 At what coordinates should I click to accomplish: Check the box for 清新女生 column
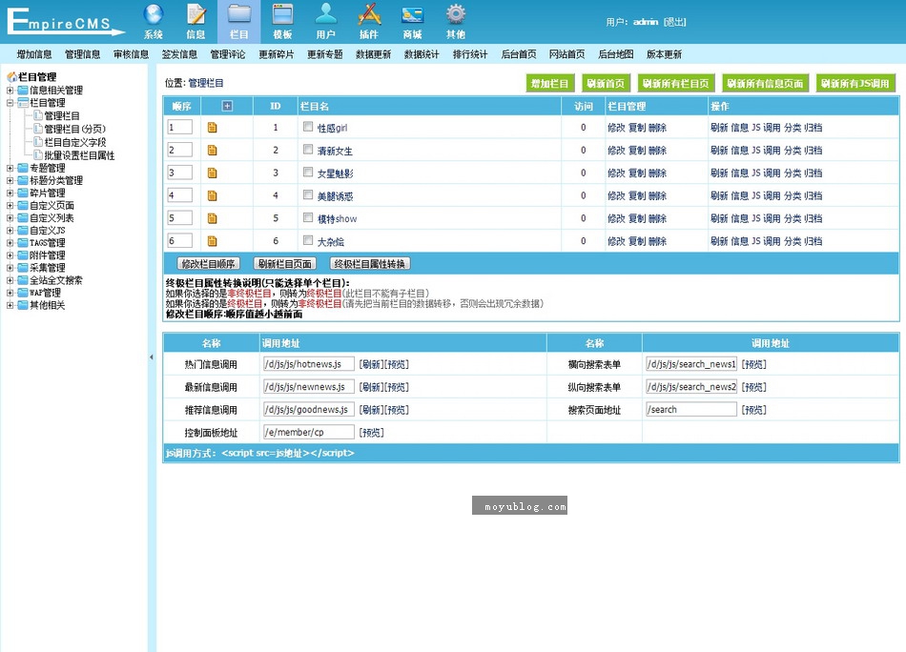(308, 149)
